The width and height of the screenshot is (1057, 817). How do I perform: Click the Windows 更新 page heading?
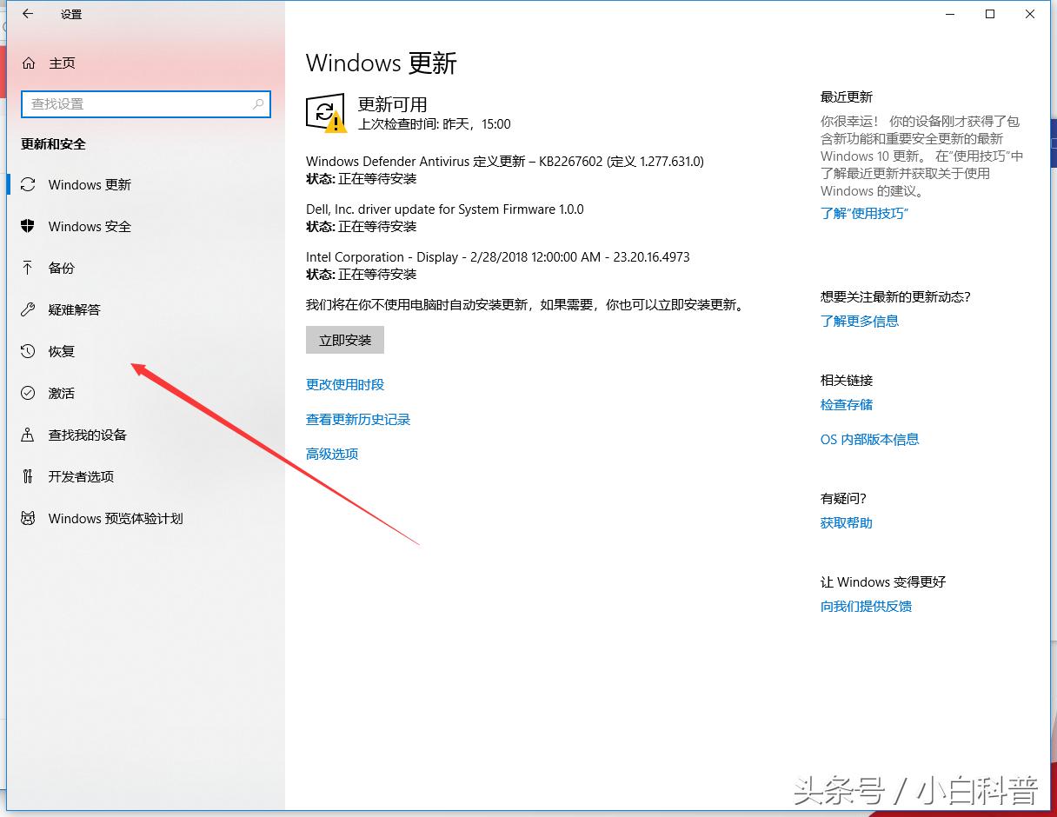tap(382, 63)
